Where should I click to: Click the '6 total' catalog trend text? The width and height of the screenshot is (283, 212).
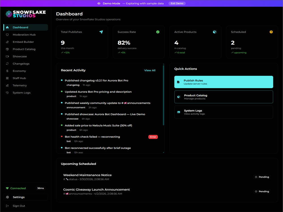tap(181, 53)
